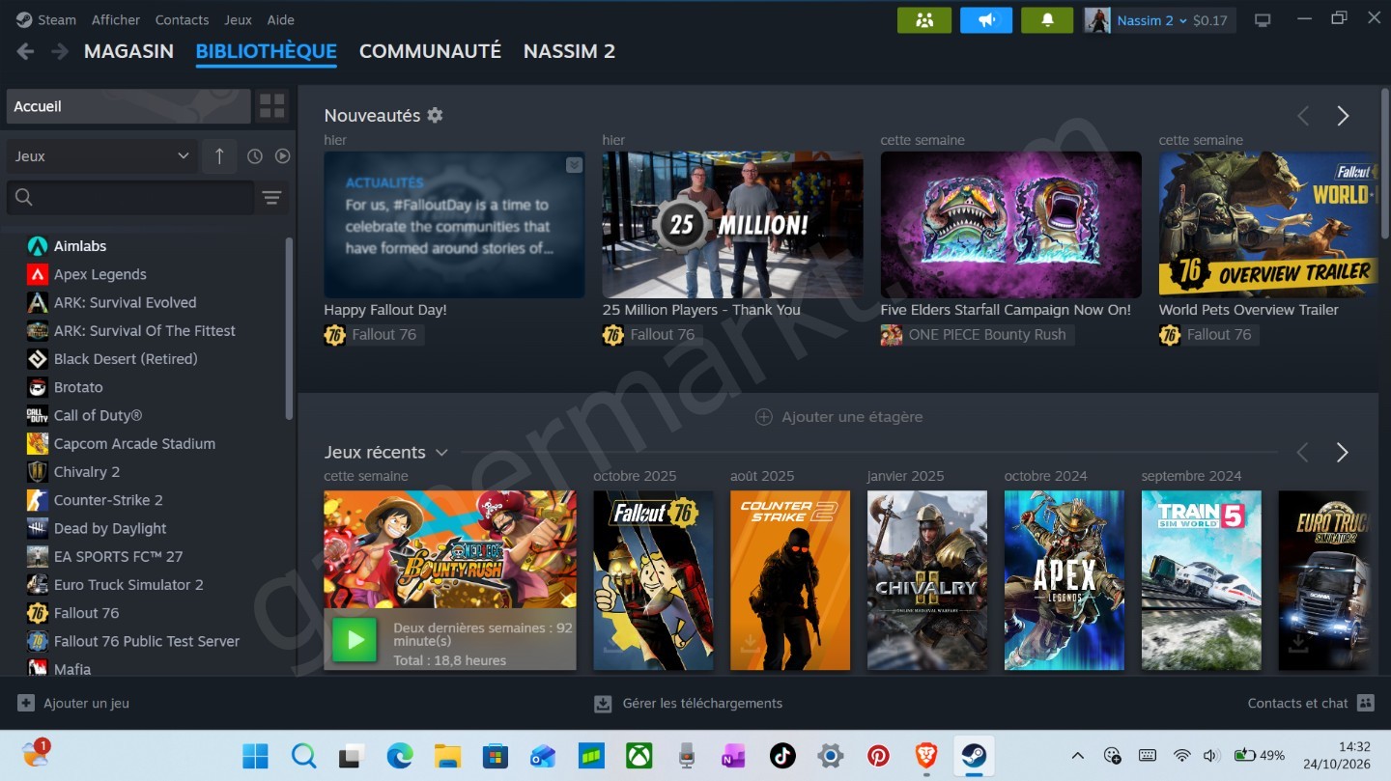Sort games by recent activity clock icon
The image size is (1391, 781).
coord(255,156)
